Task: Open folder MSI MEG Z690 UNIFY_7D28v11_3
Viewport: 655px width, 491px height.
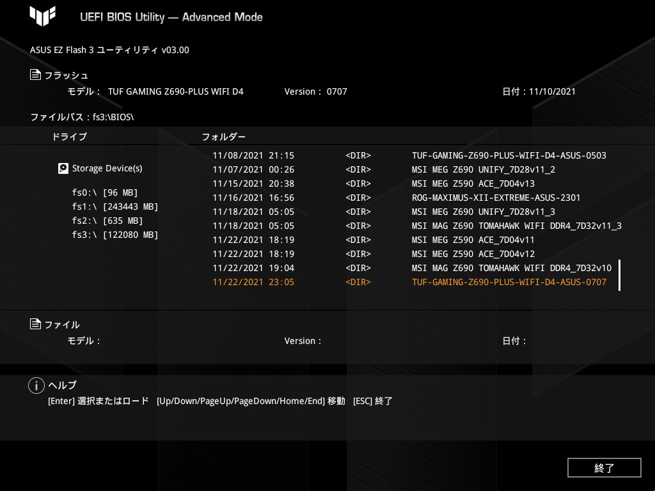Action: [484, 212]
